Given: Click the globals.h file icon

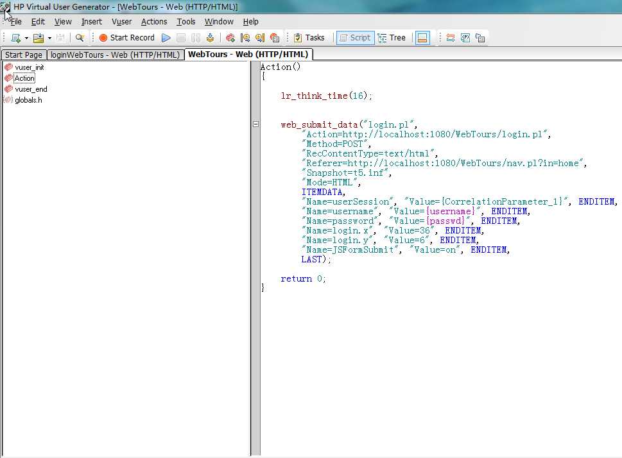Looking at the screenshot, I should tap(8, 99).
